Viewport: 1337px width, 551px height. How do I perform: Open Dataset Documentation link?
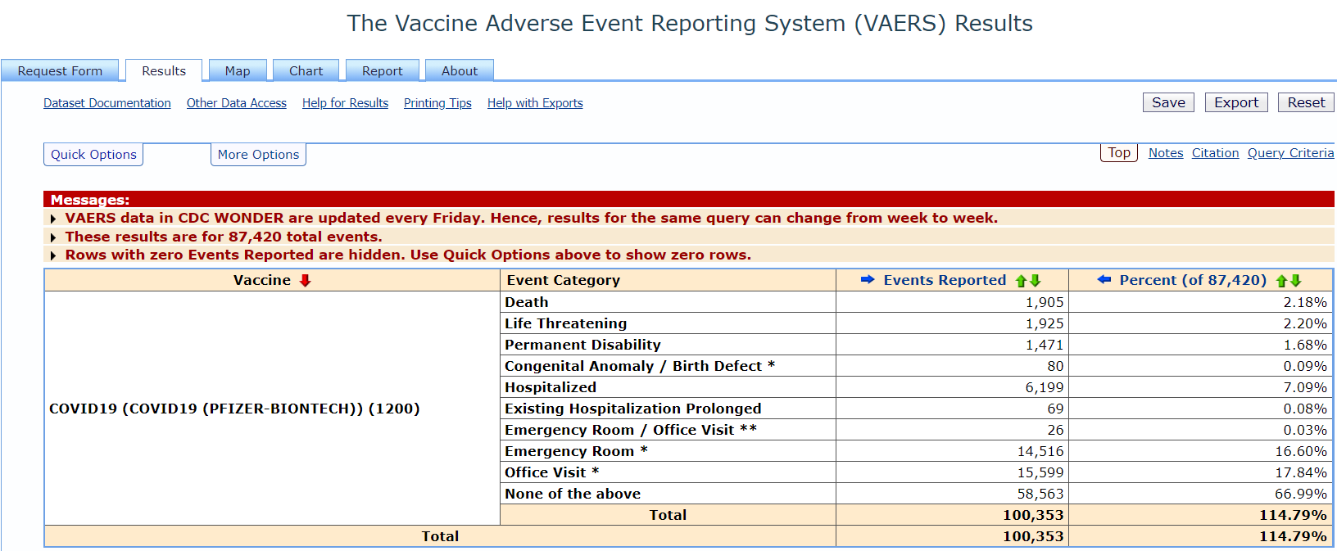[x=107, y=103]
